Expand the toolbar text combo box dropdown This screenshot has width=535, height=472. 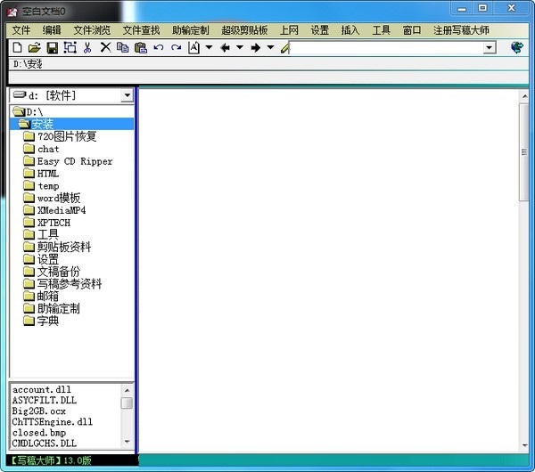(x=489, y=47)
